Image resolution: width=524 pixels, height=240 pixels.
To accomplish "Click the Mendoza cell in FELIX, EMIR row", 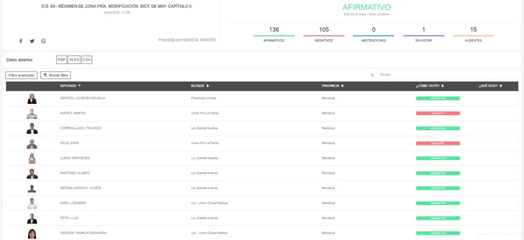I will coord(328,143).
